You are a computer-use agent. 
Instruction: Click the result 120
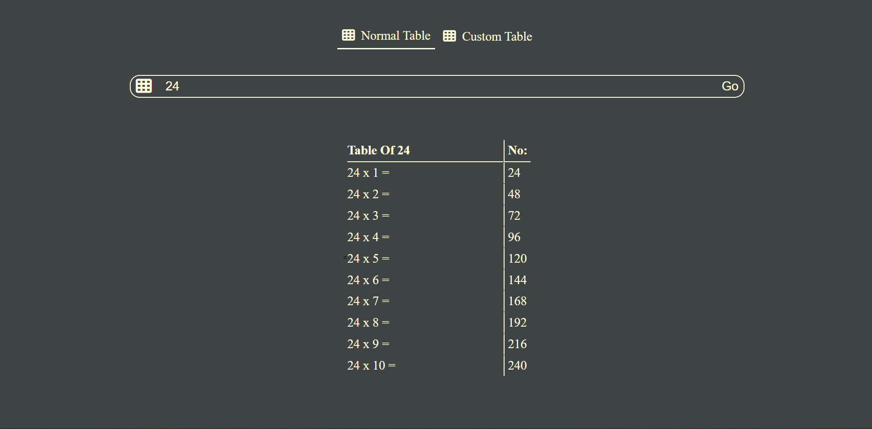coord(517,259)
